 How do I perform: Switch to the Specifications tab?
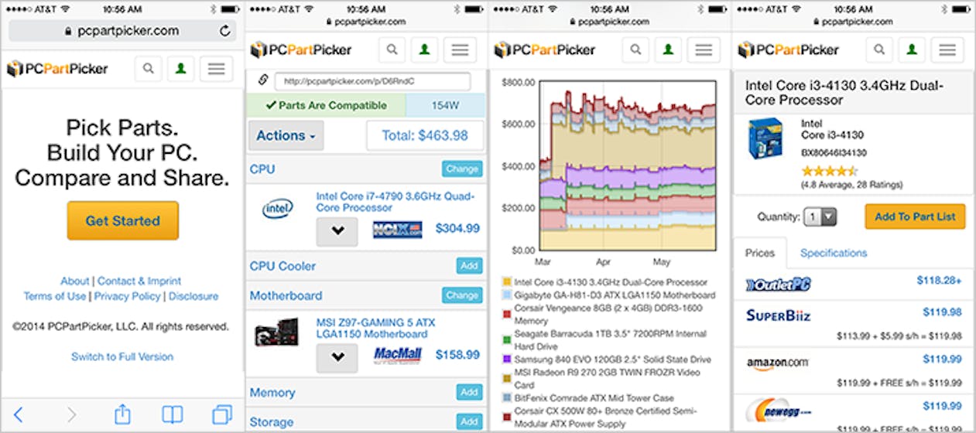click(833, 253)
